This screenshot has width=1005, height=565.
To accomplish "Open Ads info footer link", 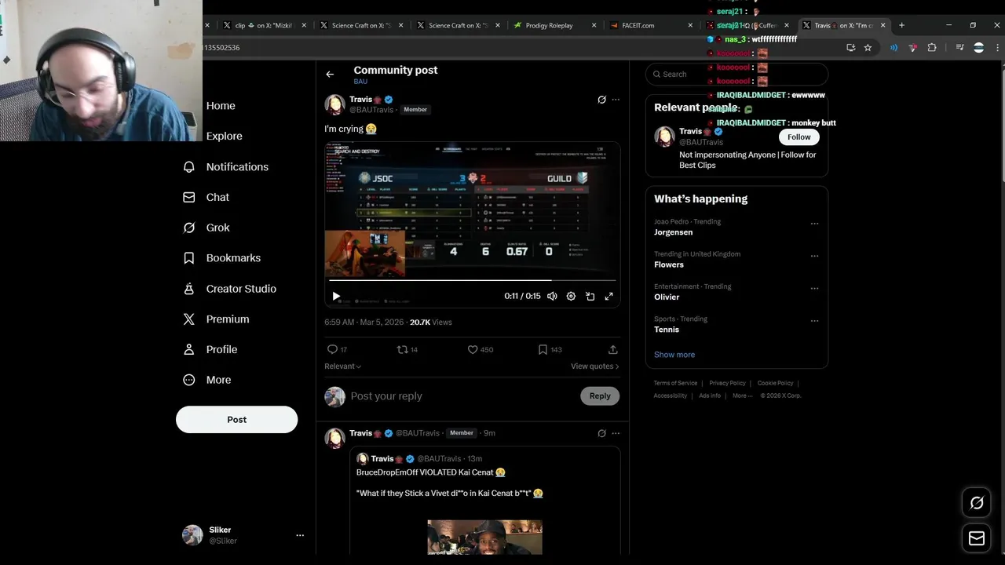I will (710, 395).
